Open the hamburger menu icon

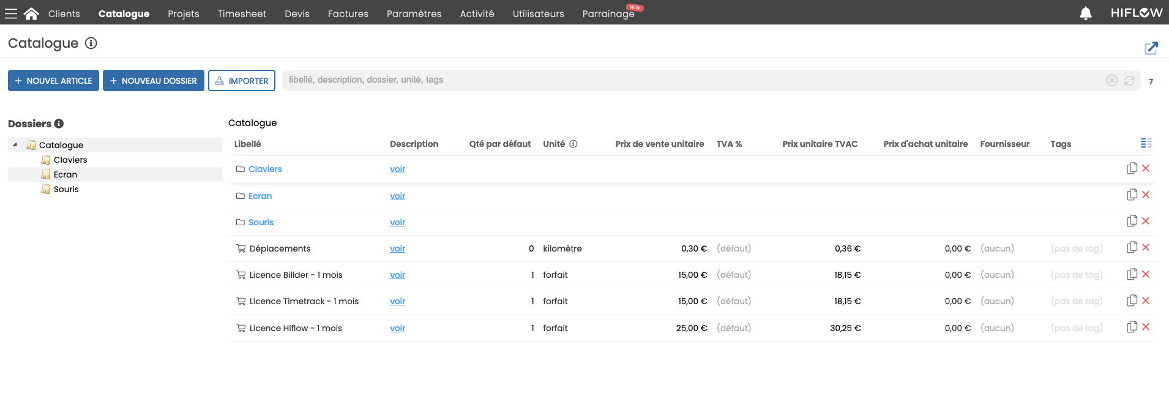[x=11, y=13]
